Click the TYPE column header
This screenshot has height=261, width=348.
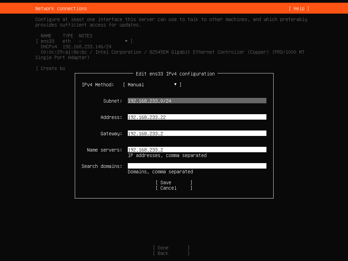click(x=68, y=36)
